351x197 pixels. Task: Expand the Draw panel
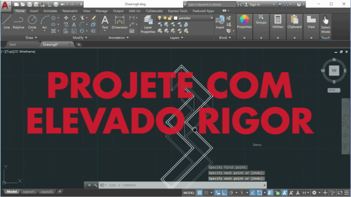pyautogui.click(x=31, y=38)
